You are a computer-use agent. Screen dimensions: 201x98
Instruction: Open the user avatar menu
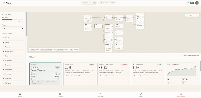(x=197, y=3)
